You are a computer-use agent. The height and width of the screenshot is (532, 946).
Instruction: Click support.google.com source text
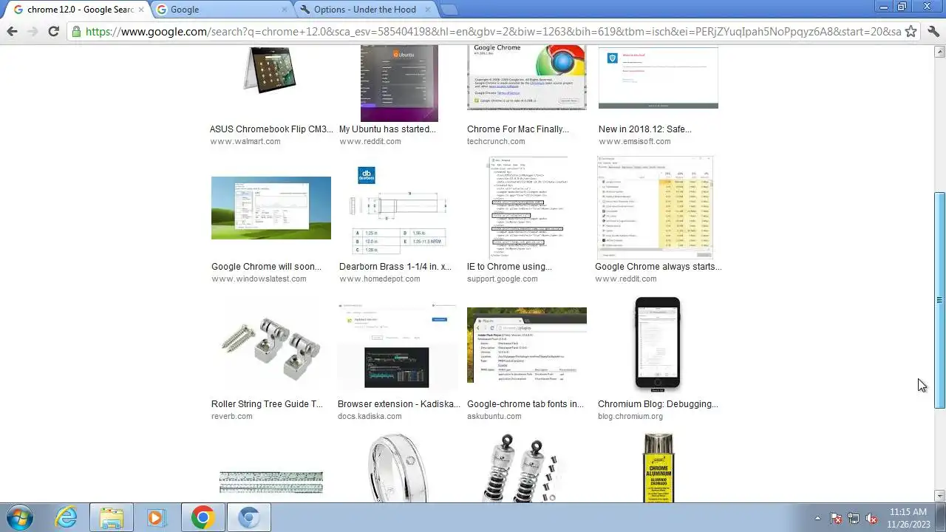(x=502, y=279)
